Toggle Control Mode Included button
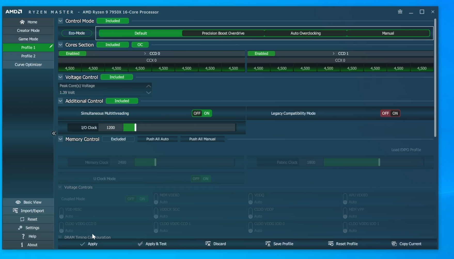 coord(113,21)
